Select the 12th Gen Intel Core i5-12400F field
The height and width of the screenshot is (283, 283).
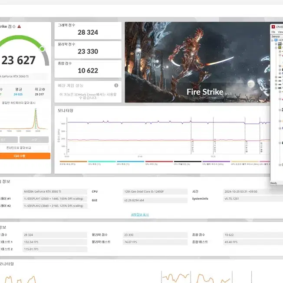pos(155,192)
